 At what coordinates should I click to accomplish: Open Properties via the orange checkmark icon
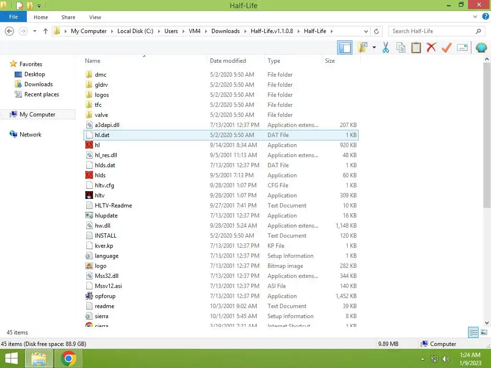446,47
